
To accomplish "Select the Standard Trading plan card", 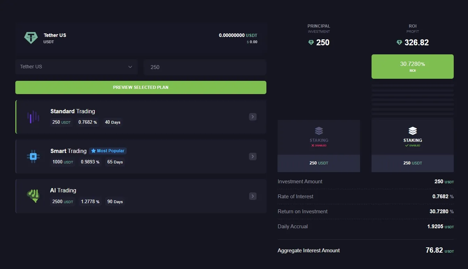I will [141, 117].
